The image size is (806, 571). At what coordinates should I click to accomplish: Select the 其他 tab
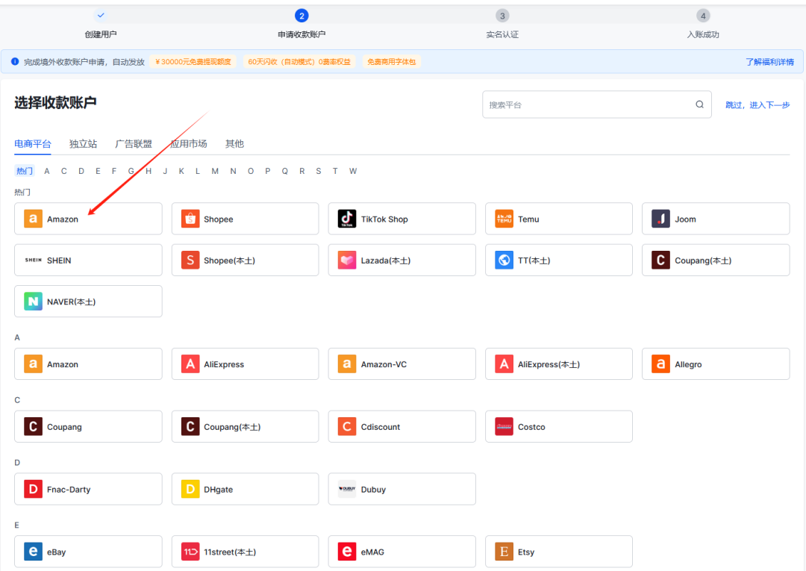[234, 144]
